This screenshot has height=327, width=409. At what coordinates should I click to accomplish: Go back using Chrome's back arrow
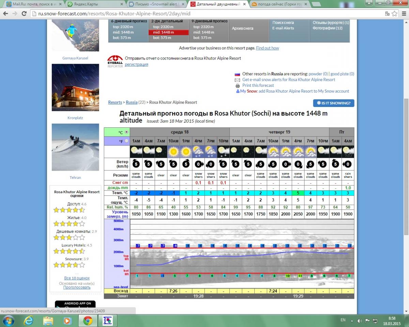[6, 14]
